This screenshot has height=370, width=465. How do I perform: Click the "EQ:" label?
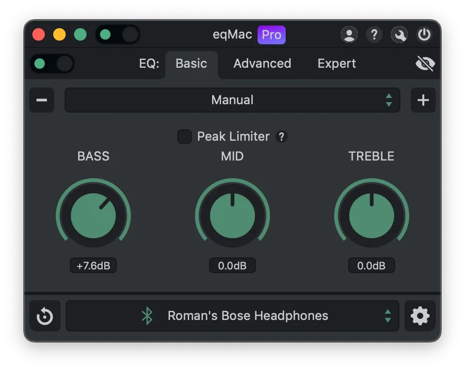pos(149,64)
